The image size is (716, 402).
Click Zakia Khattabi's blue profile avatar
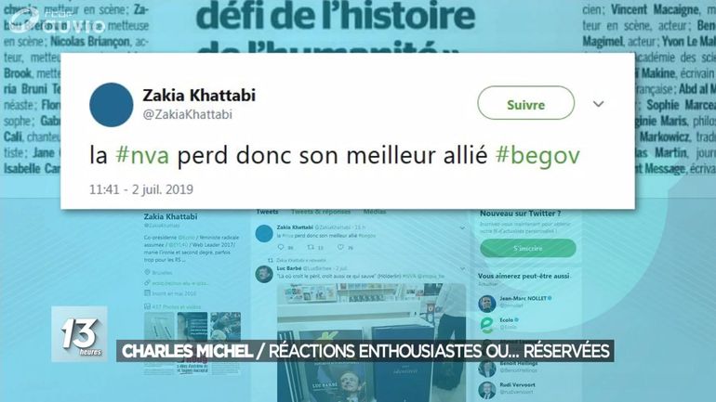[111, 104]
